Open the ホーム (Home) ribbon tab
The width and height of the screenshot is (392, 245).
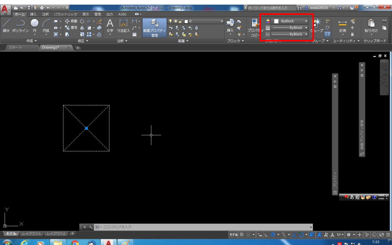20,14
